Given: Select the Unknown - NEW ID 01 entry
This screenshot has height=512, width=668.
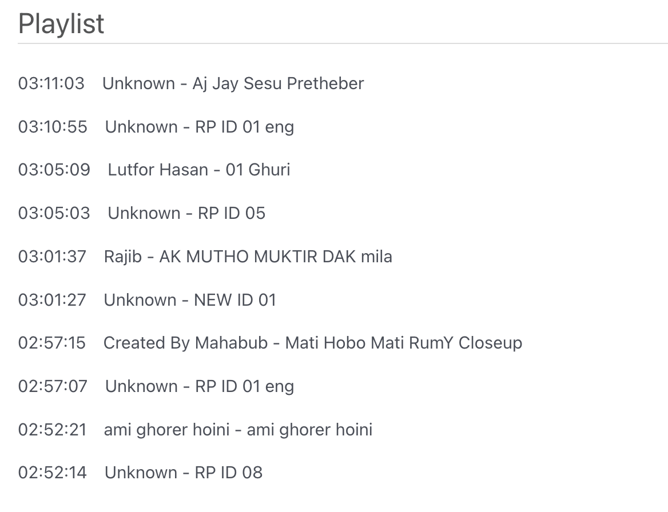Looking at the screenshot, I should tap(190, 300).
